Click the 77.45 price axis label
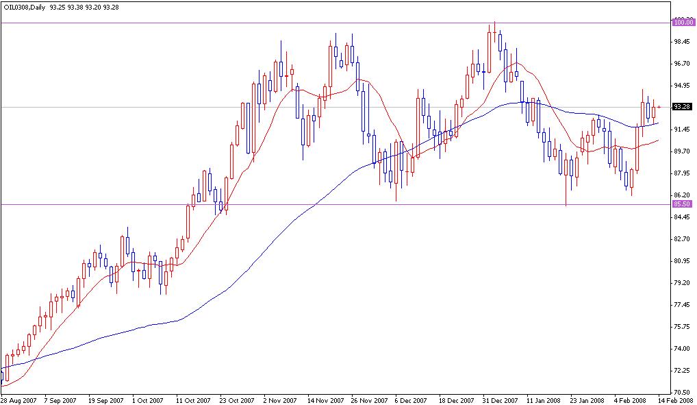Viewport: 697px width, 405px height. tap(683, 305)
